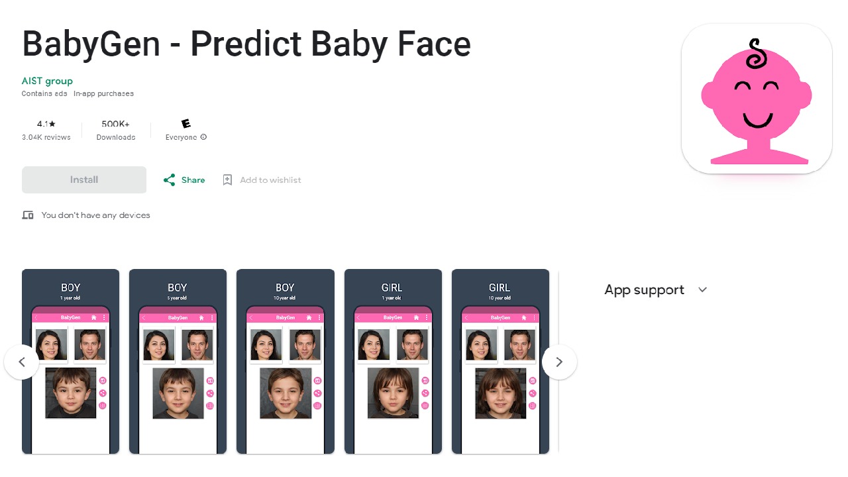Open the GIRL 10 year old screenshot
Screen dimensions: 848x477
pos(500,361)
